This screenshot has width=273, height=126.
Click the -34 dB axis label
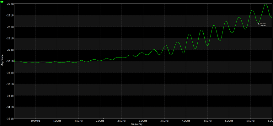coord(10,107)
